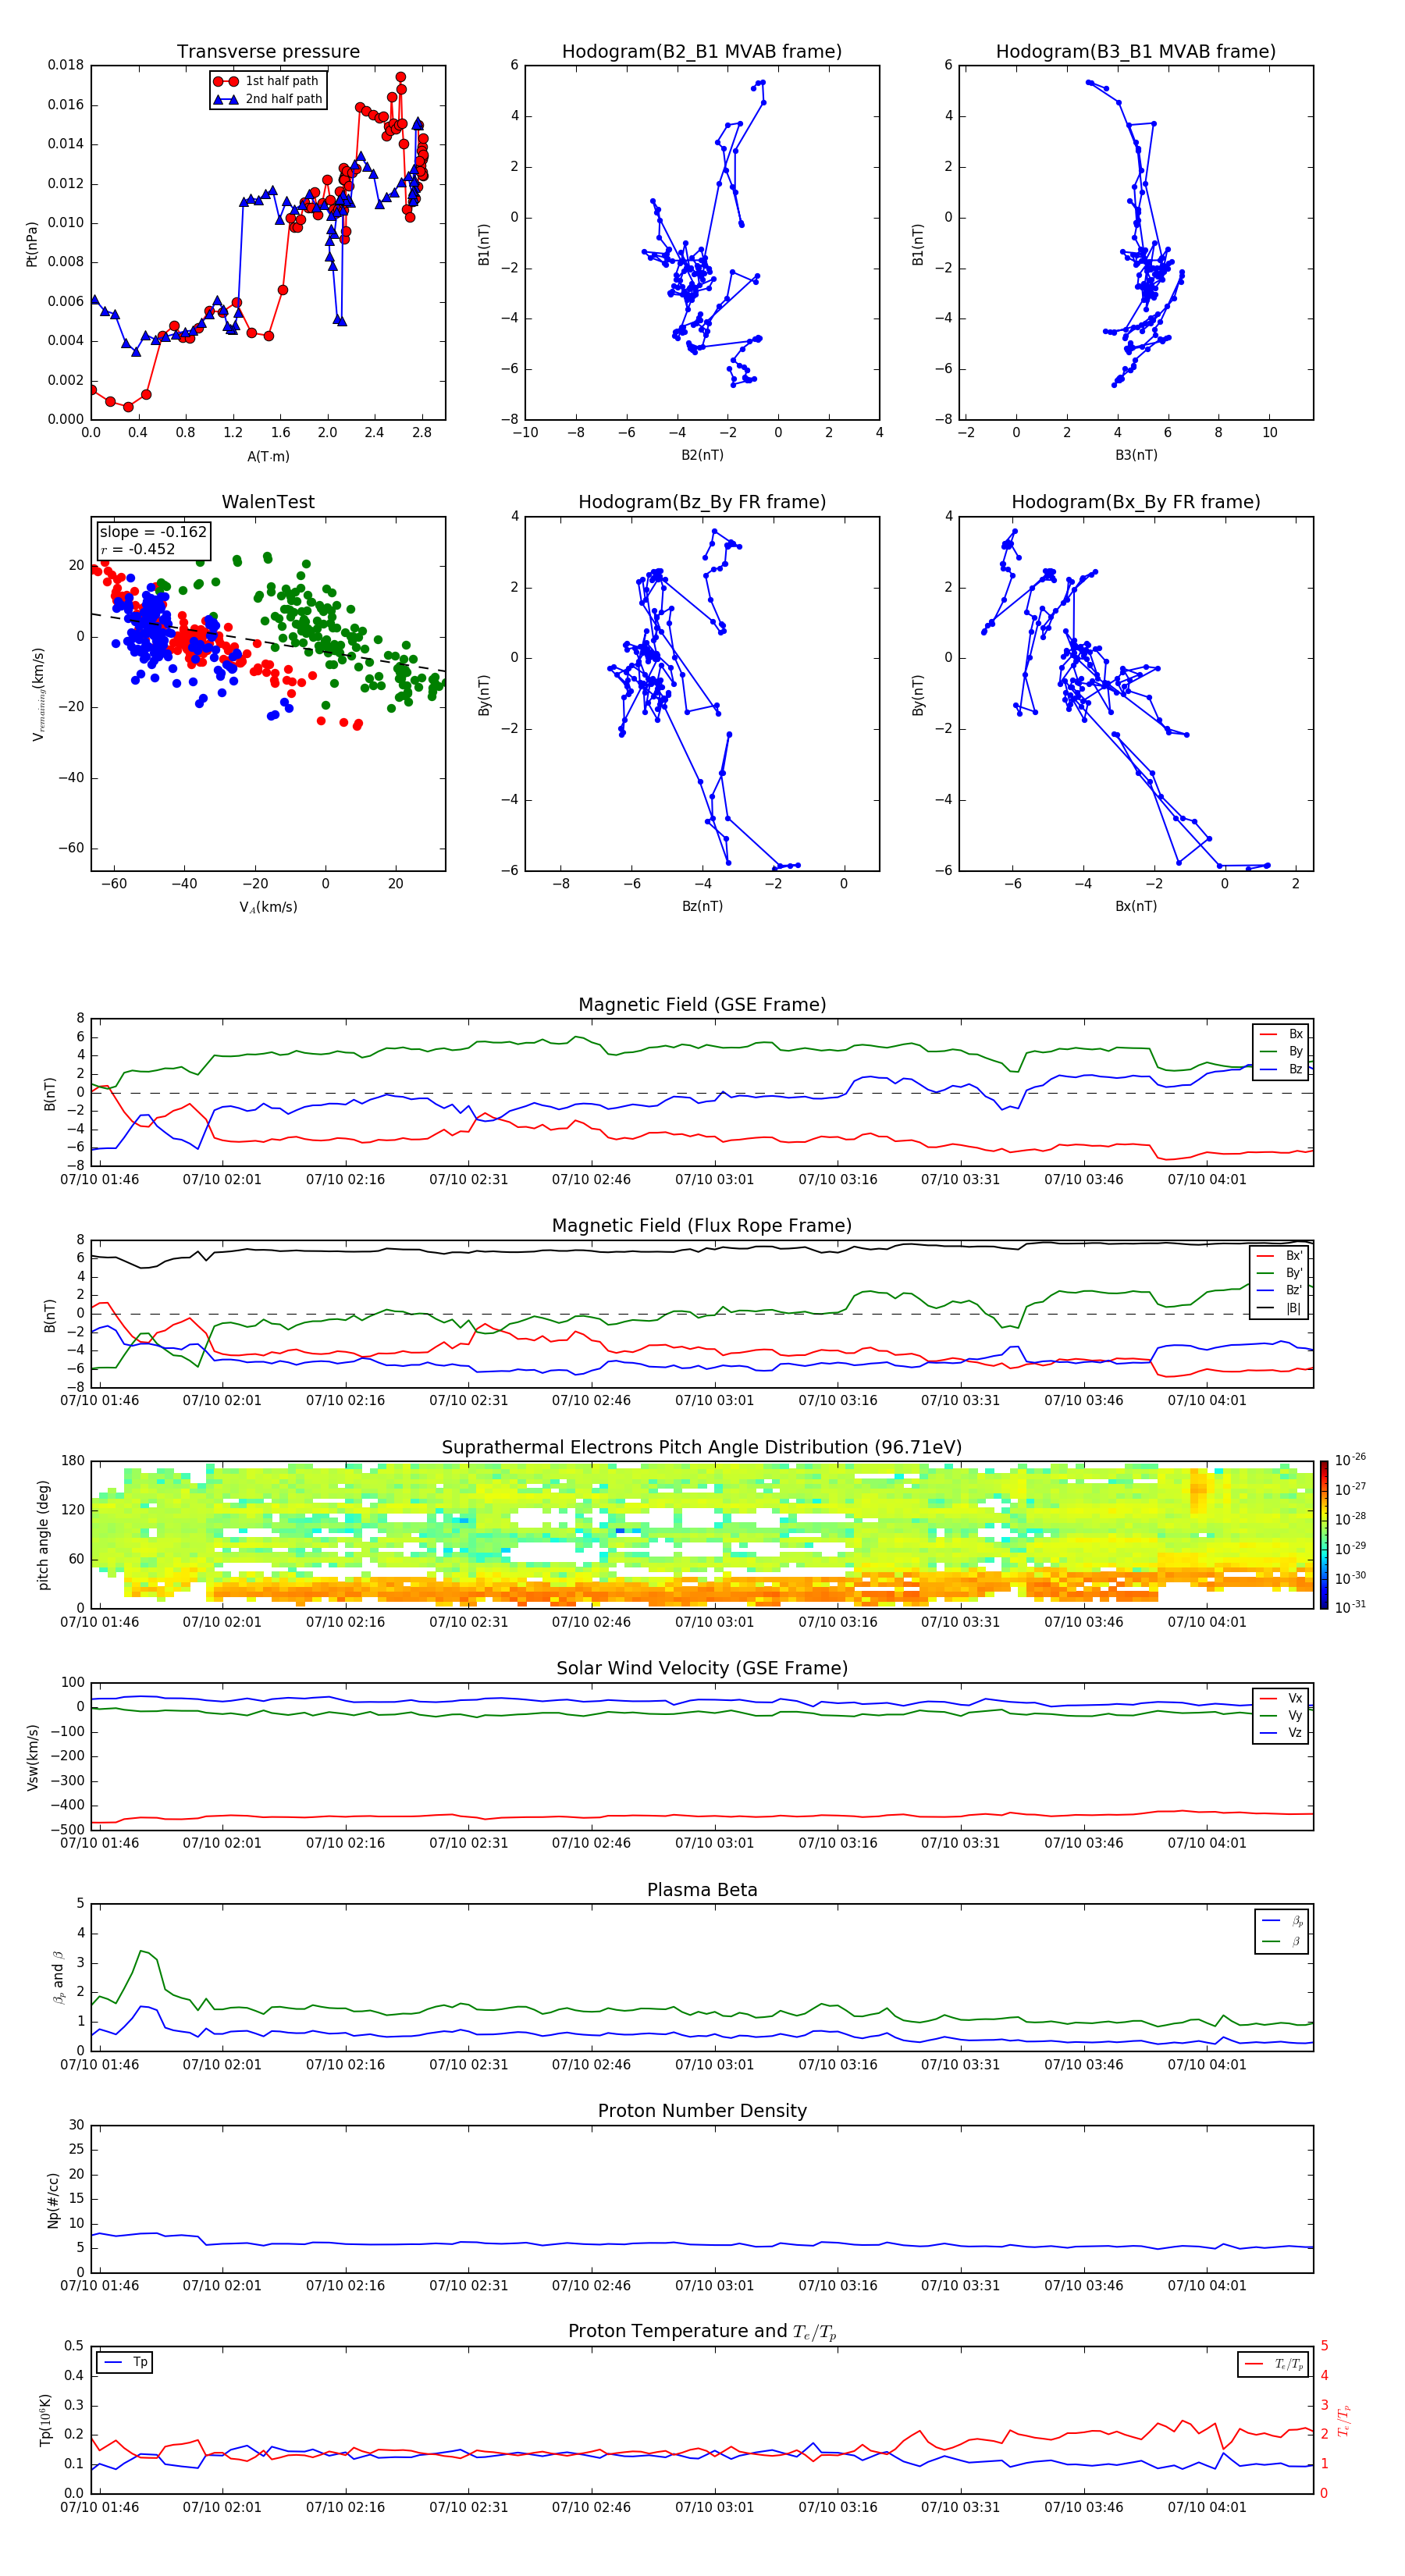Click the "B2(nT)" x-axis label
Viewport: 1405px width, 2576px height.
pos(702,455)
